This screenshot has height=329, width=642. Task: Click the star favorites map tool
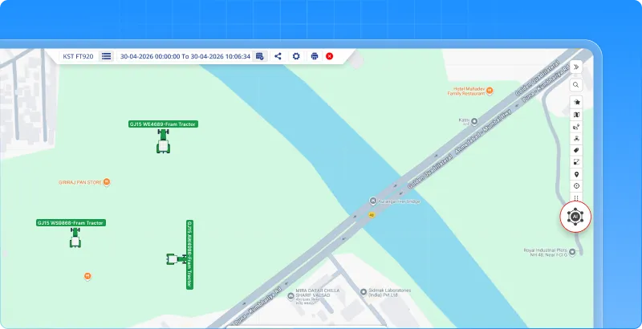coord(576,102)
